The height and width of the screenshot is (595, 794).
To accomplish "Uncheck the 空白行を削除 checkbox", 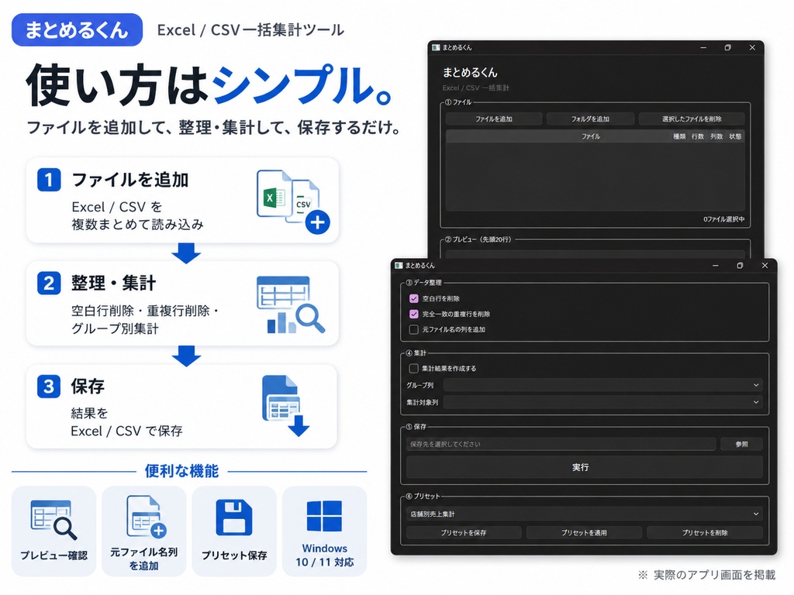I will 414,298.
